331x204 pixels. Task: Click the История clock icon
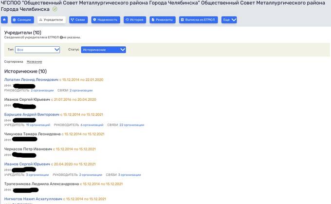click(x=127, y=19)
